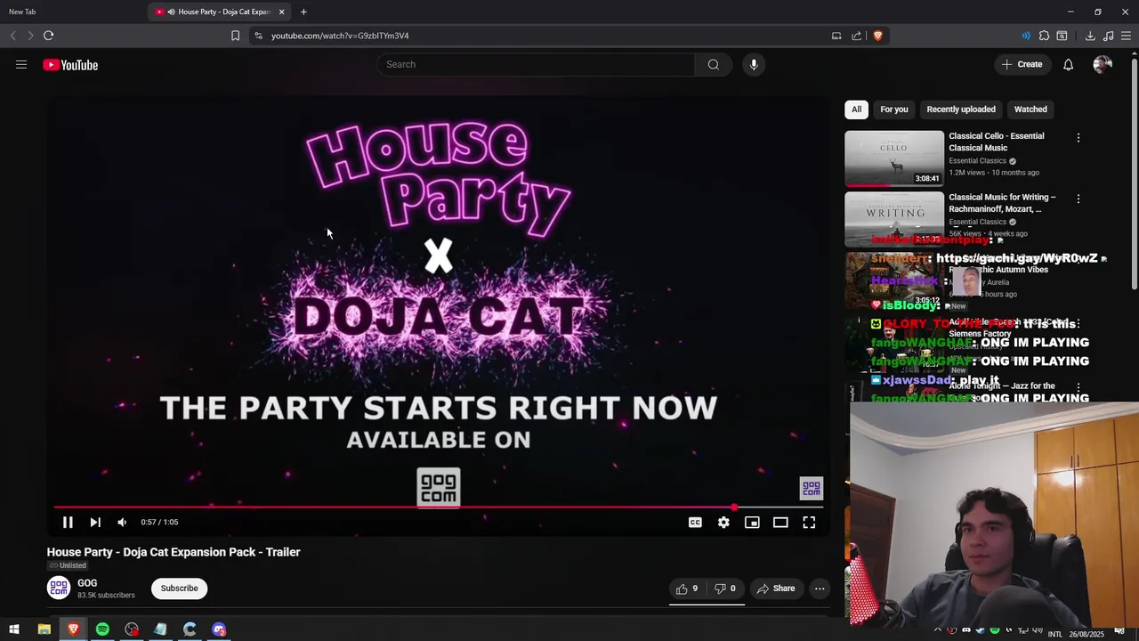Open a new browser tab with plus
Screen dimensions: 1139x641
point(303,12)
